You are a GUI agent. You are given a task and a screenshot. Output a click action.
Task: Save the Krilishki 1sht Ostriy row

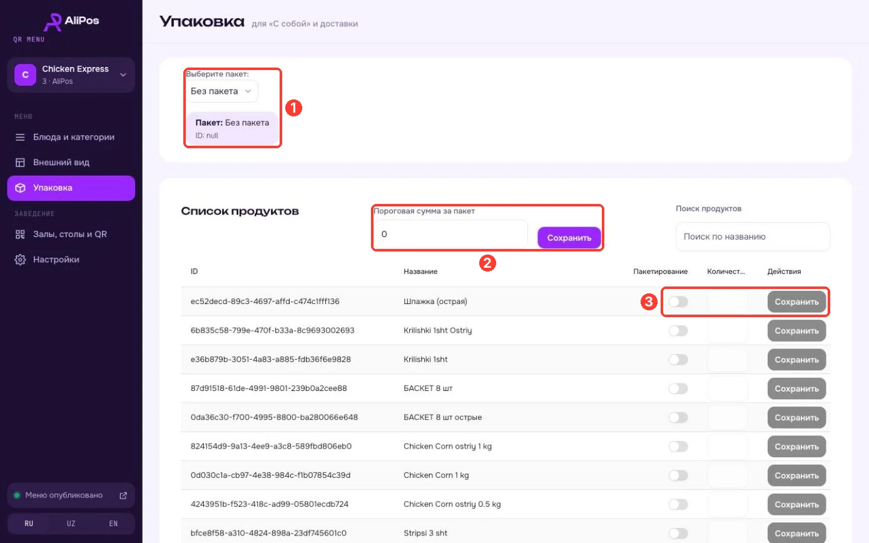pos(796,330)
